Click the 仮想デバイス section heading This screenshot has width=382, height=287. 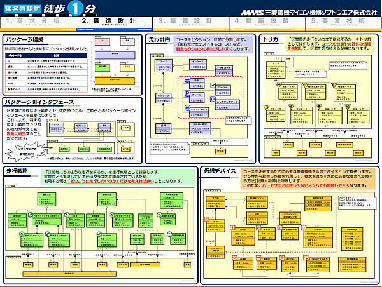pos(220,153)
